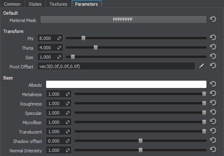The width and height of the screenshot is (224, 156).
Task: Reset the Roughness value
Action: point(213,103)
